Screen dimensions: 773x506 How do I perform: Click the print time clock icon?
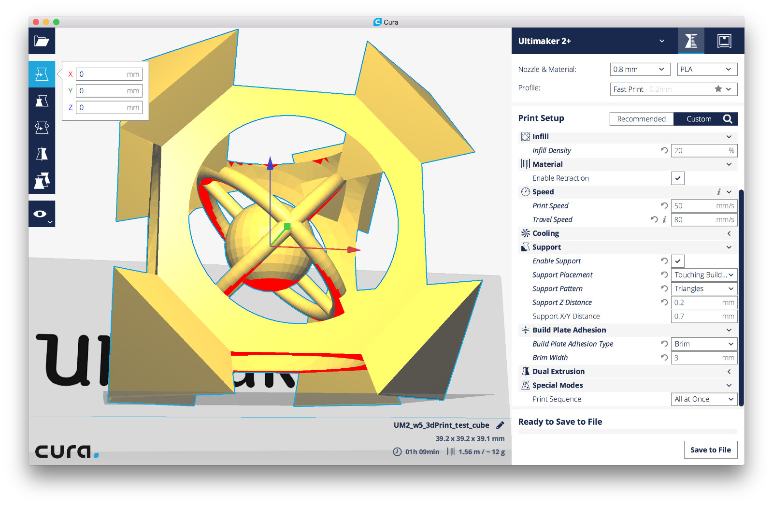397,452
